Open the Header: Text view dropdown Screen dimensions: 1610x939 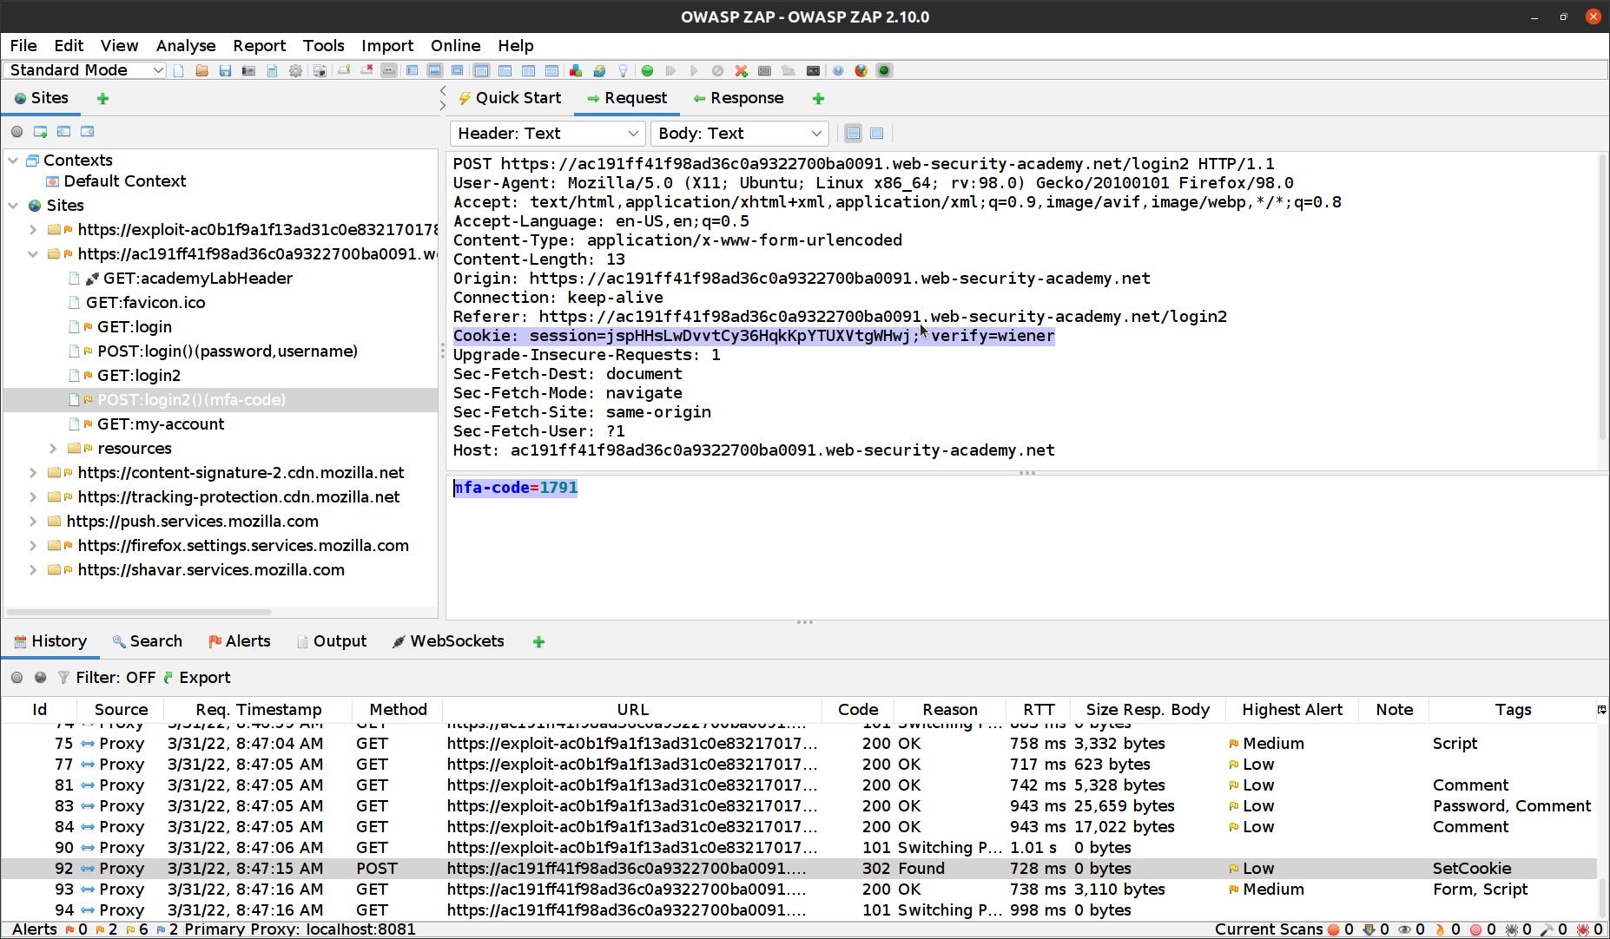[x=547, y=134]
